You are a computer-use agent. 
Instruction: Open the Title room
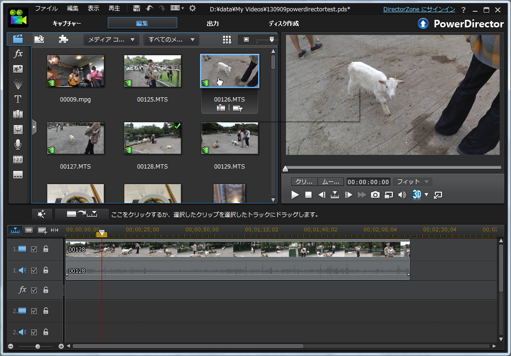point(17,99)
